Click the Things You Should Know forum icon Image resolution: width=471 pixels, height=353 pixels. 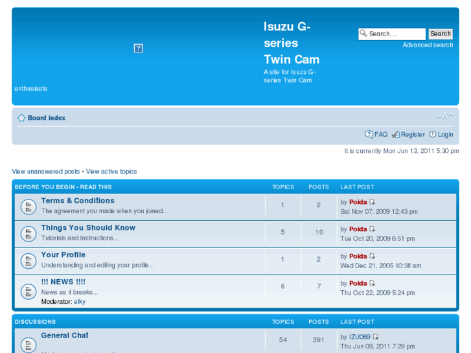click(x=29, y=234)
